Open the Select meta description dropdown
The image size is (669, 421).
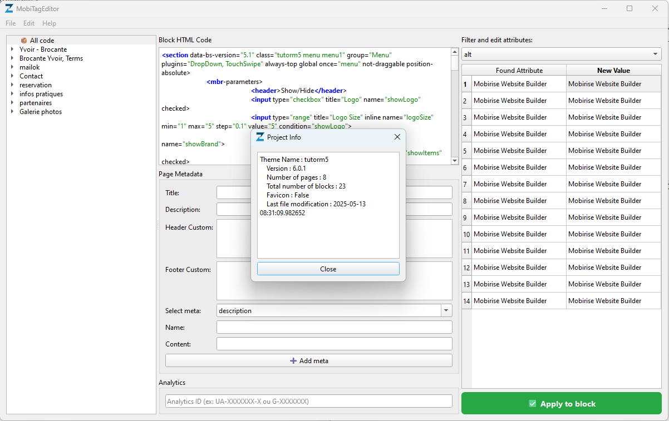pos(334,310)
